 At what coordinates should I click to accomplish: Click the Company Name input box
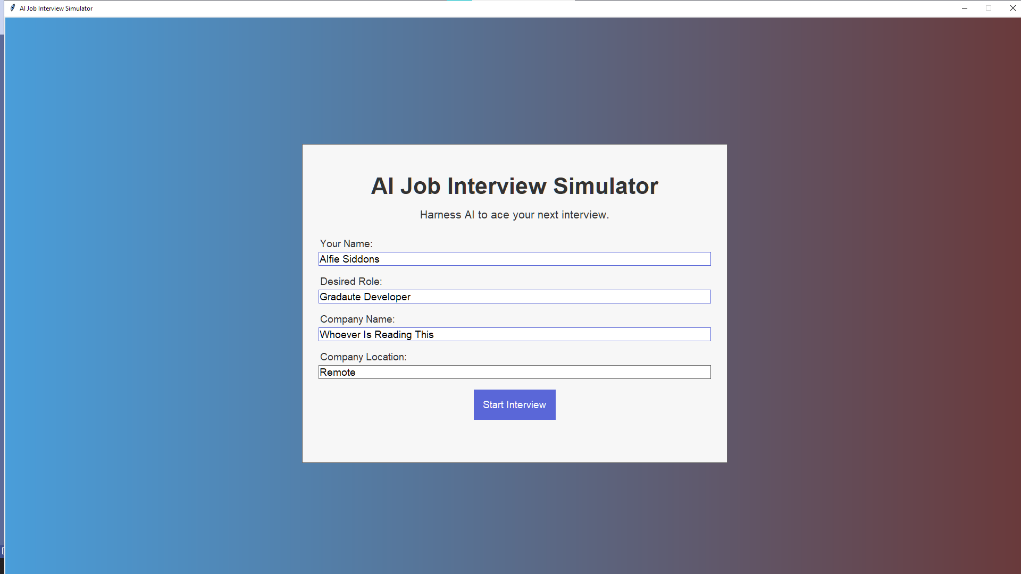coord(514,334)
